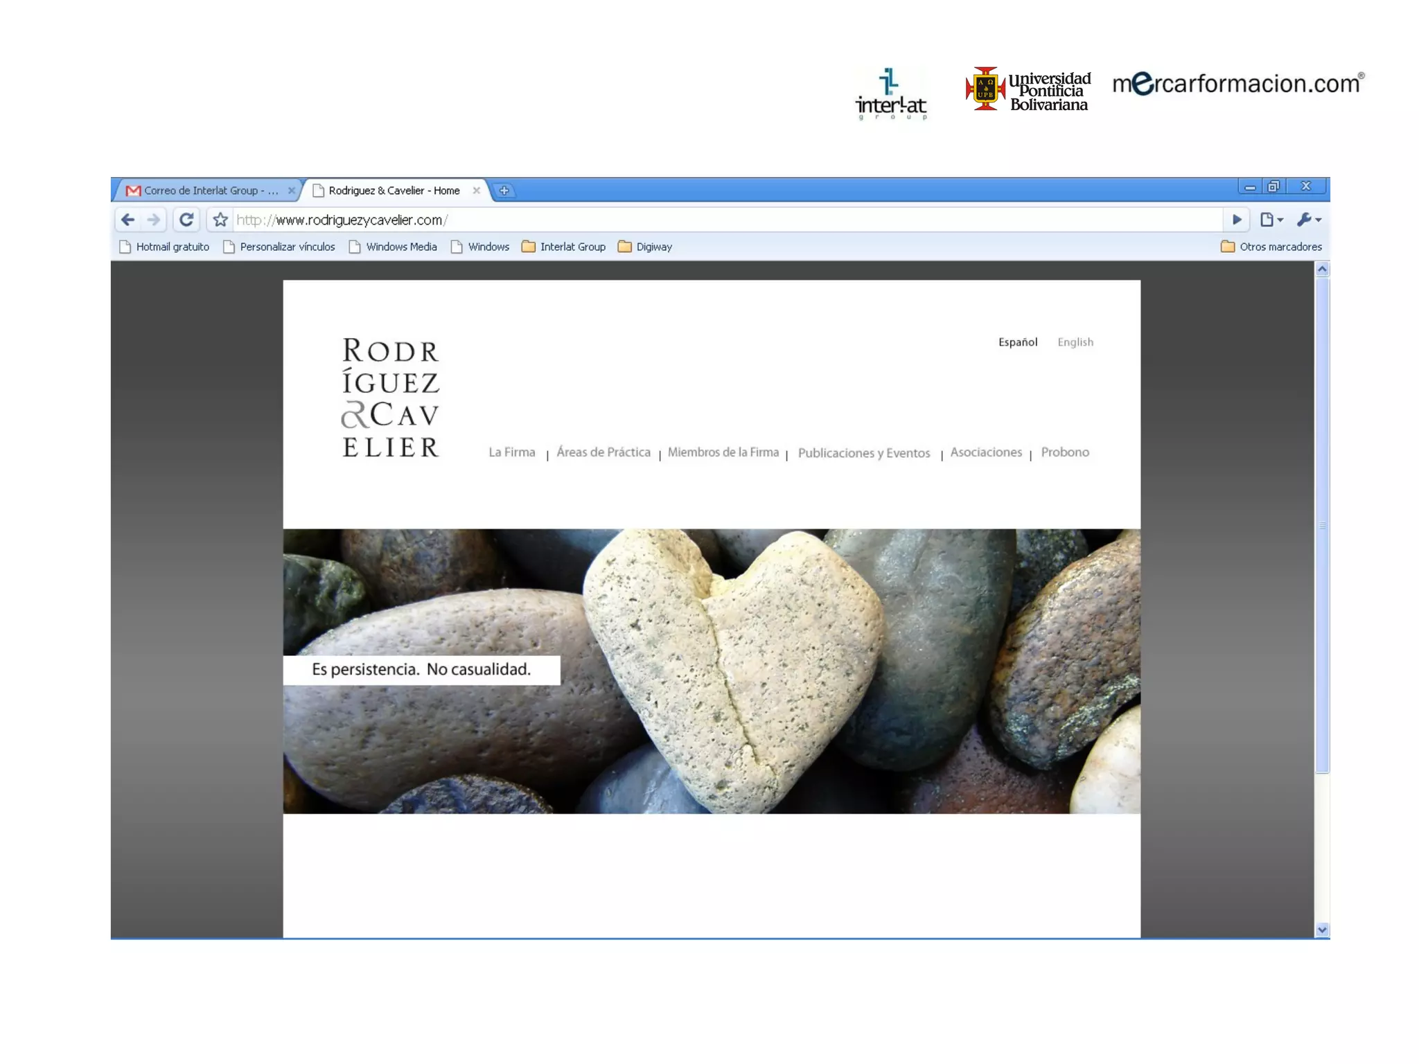Open a new tab with plus button
This screenshot has width=1419, height=1064.
[x=504, y=190]
